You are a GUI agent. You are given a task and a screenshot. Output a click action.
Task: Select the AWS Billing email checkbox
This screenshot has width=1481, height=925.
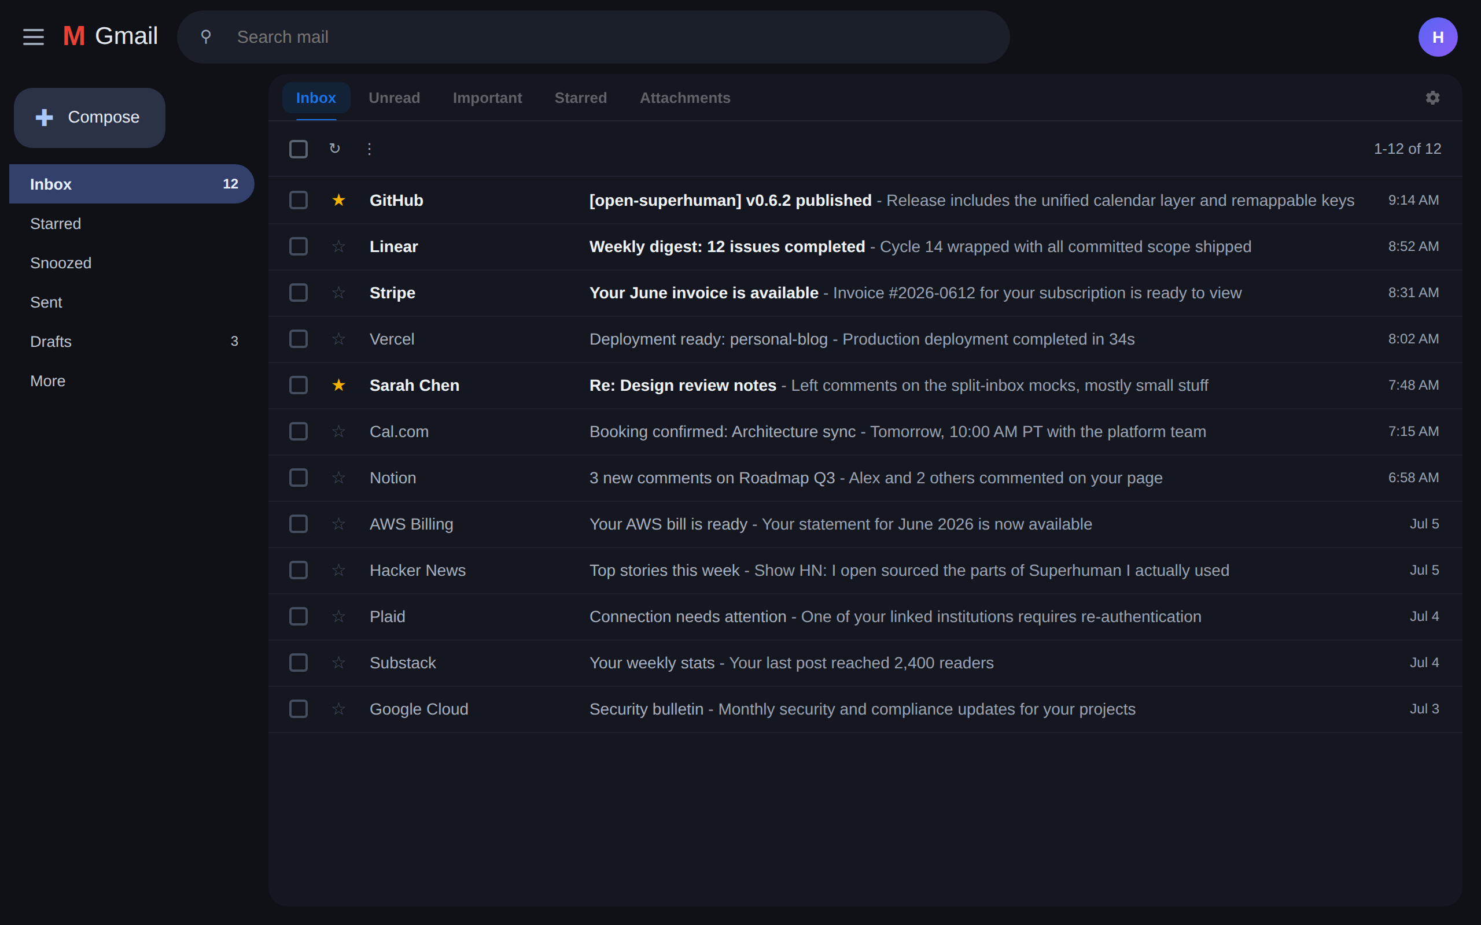click(298, 524)
